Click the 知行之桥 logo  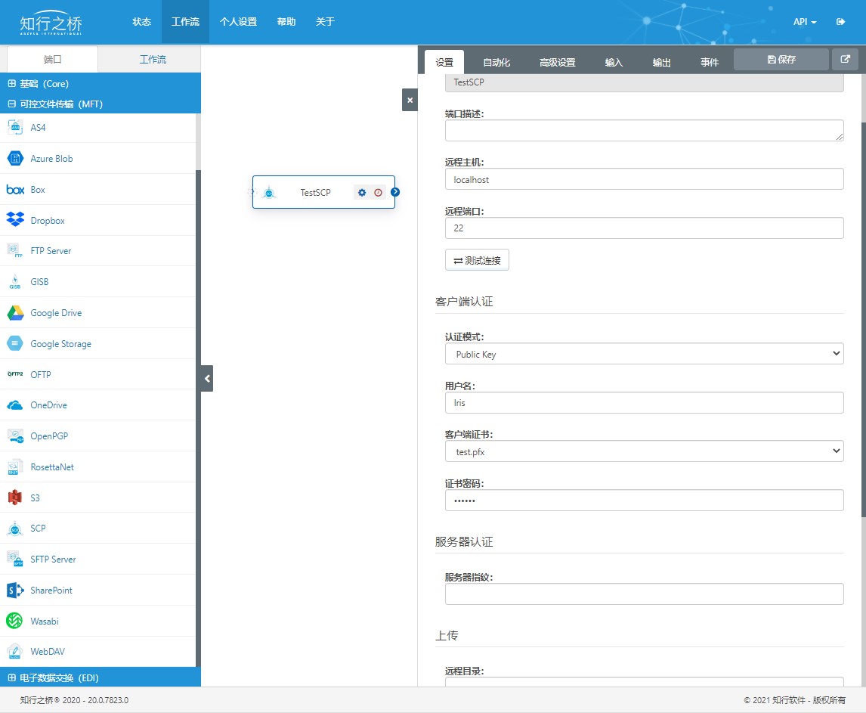point(51,23)
